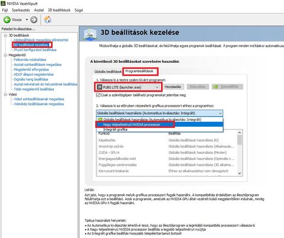Switch to Programbeállítások tab
This screenshot has width=284, height=238.
(x=139, y=71)
